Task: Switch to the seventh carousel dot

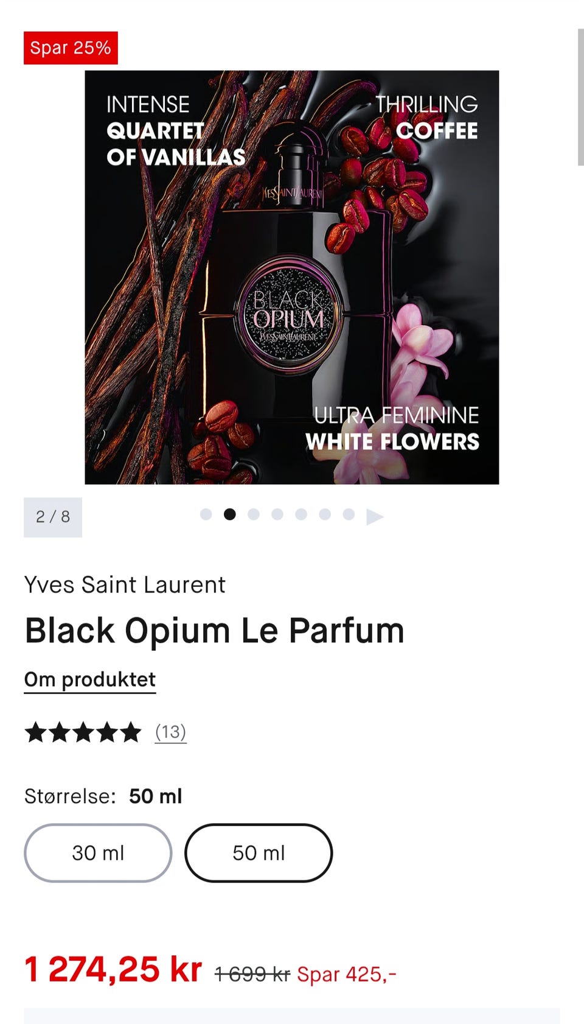Action: point(348,514)
